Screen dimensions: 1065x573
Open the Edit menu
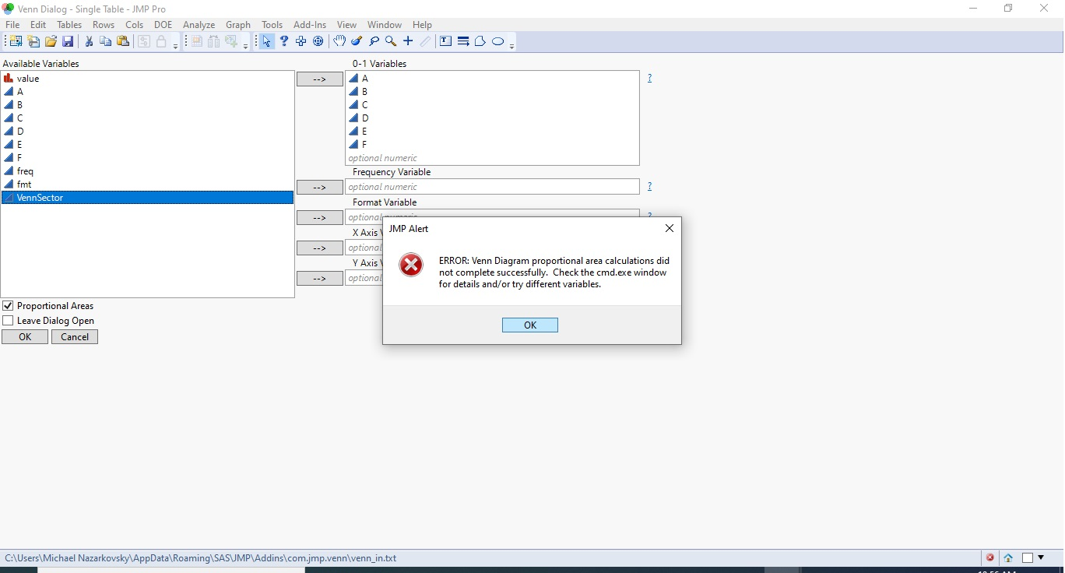(x=38, y=25)
